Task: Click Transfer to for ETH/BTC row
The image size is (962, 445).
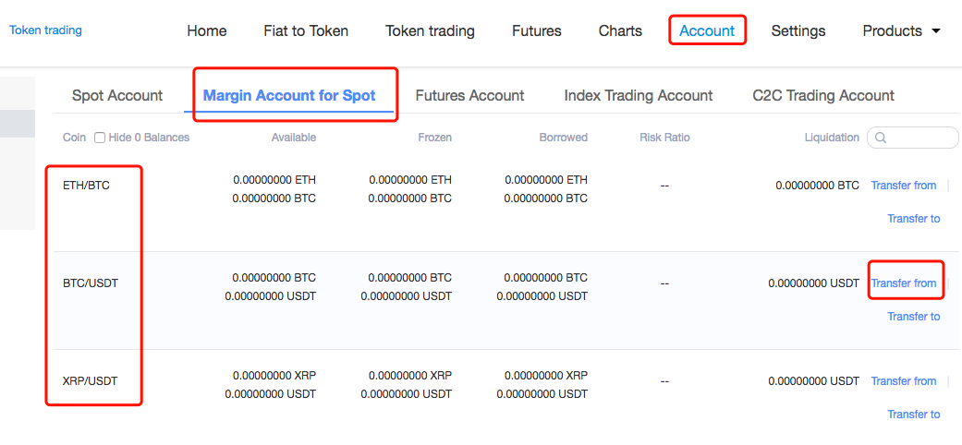Action: tap(914, 218)
